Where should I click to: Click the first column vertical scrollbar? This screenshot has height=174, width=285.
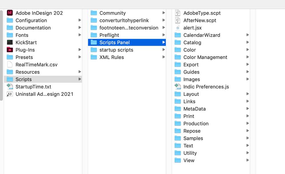coord(1,55)
